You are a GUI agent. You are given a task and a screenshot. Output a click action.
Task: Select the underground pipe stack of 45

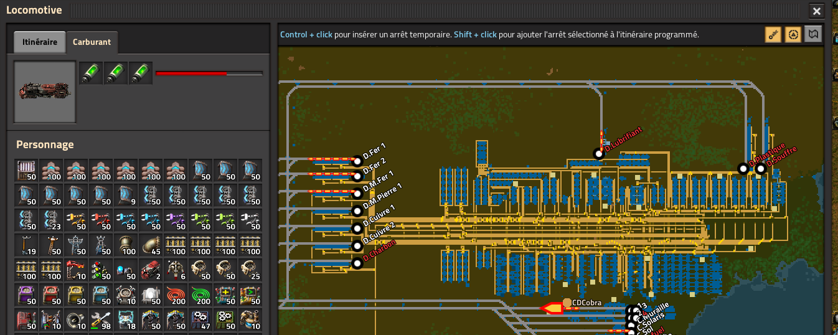click(x=151, y=245)
